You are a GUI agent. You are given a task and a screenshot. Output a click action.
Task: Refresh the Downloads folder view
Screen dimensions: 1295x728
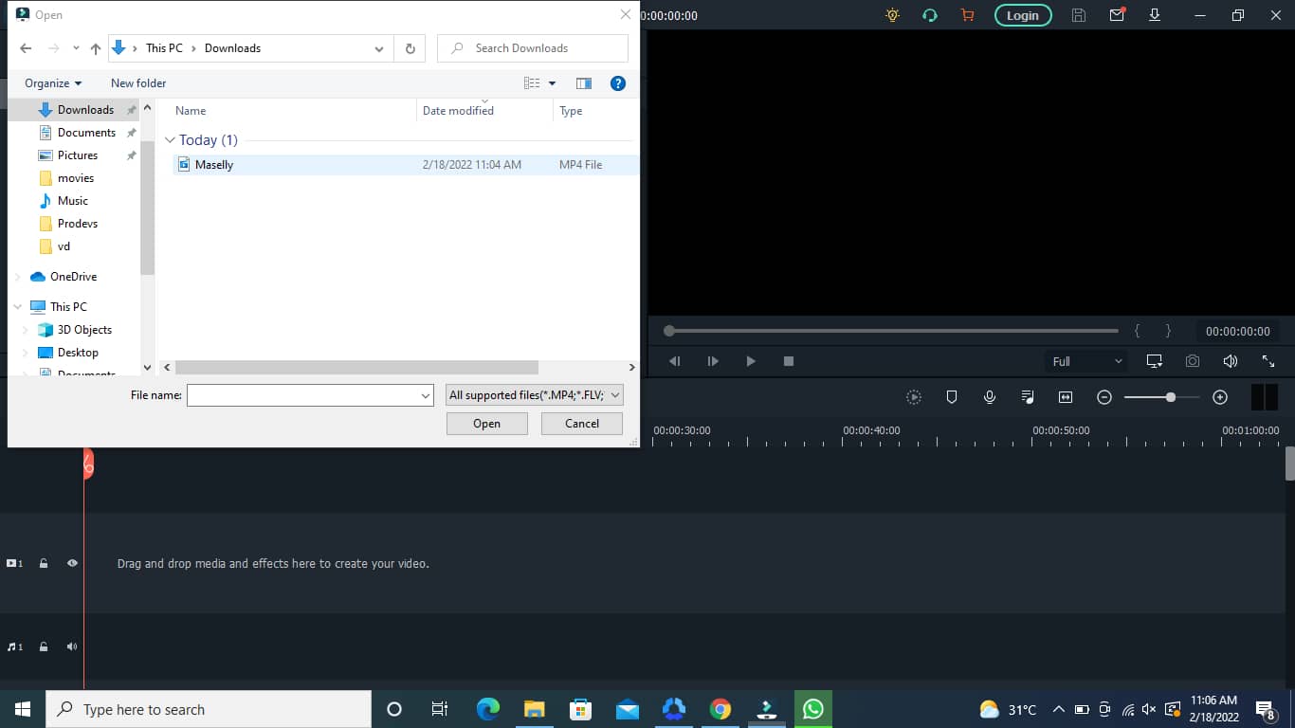coord(410,48)
